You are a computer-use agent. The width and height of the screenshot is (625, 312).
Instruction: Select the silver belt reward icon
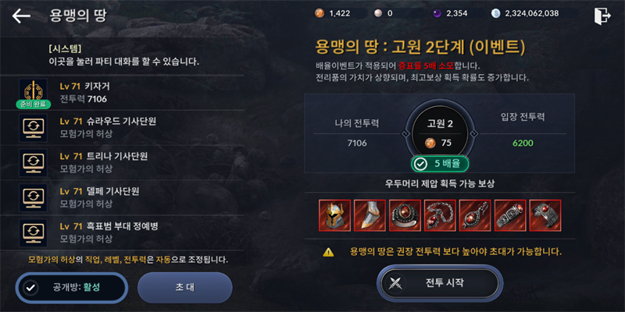click(510, 215)
